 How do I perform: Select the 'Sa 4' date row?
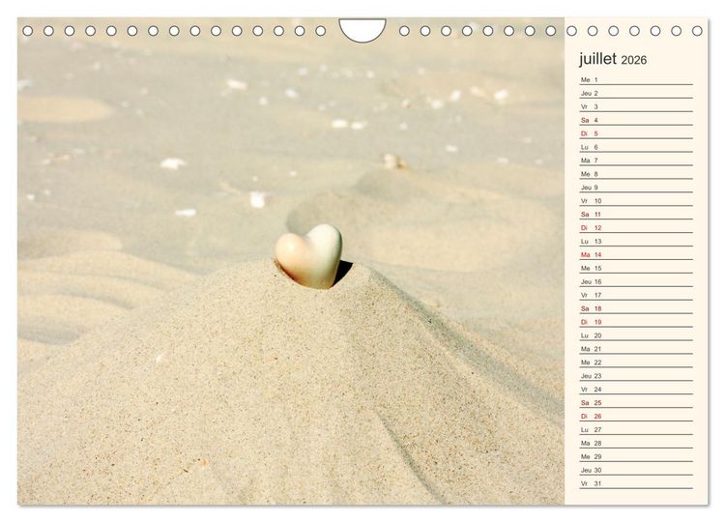tap(636, 120)
